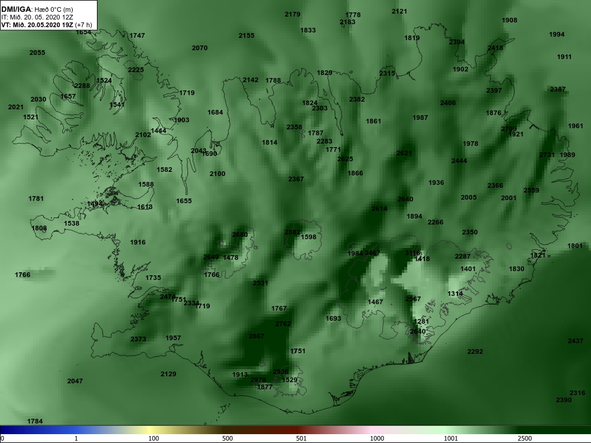Click the map value 2649
Screen dimensions: 591x443
click(x=211, y=257)
